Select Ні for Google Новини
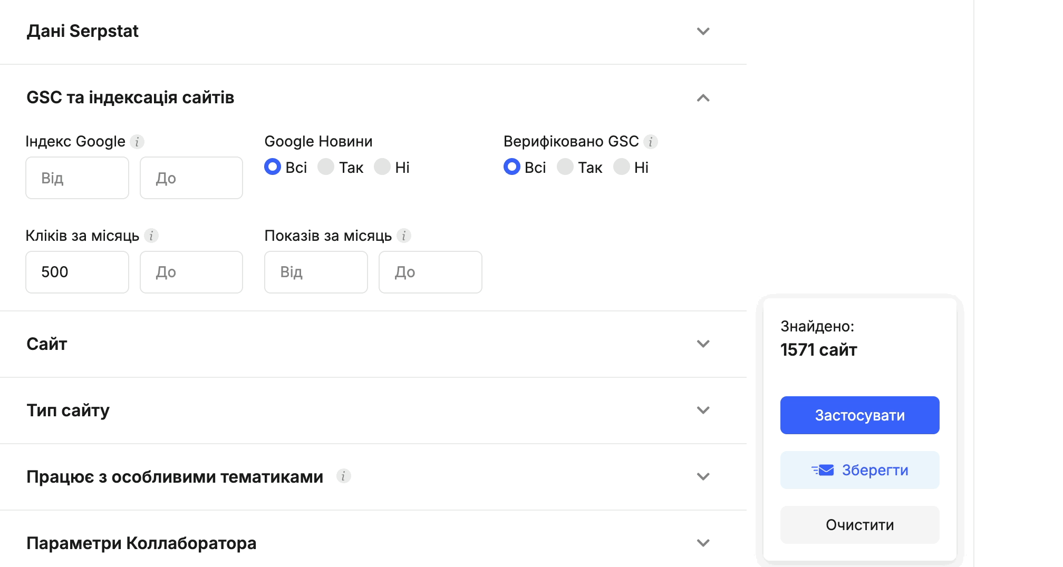The width and height of the screenshot is (1063, 567). click(382, 167)
